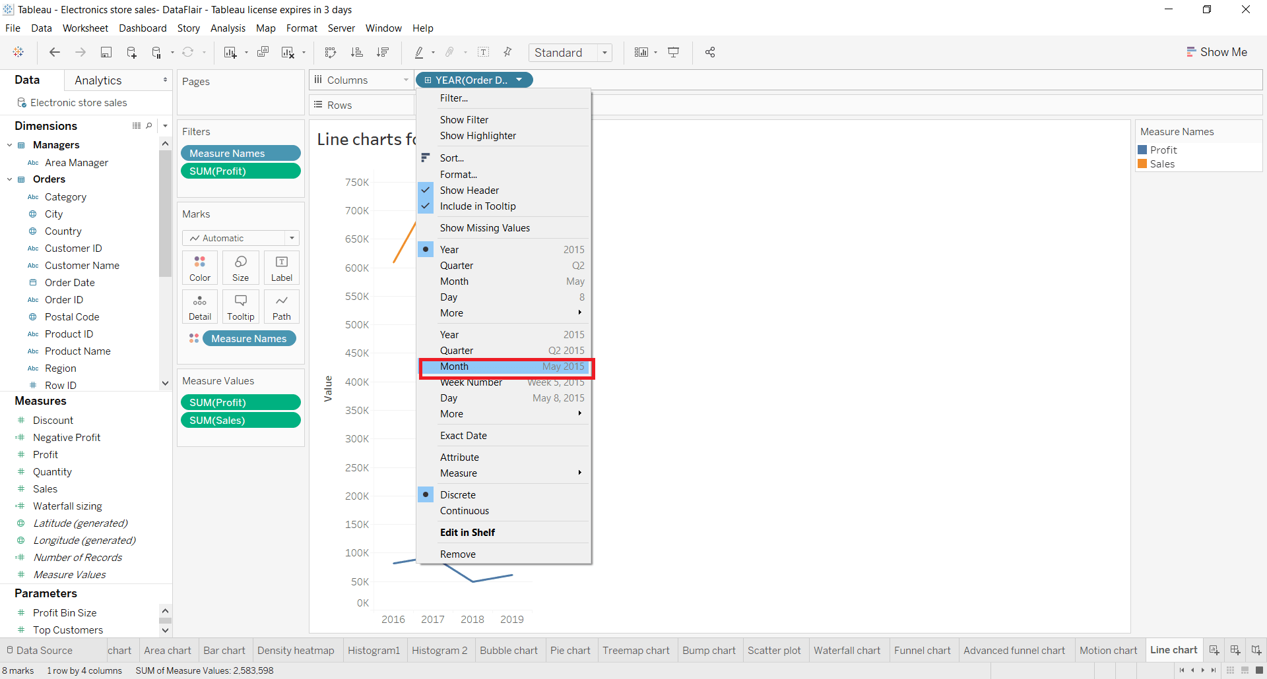Collapse the Orders table group

coord(9,179)
